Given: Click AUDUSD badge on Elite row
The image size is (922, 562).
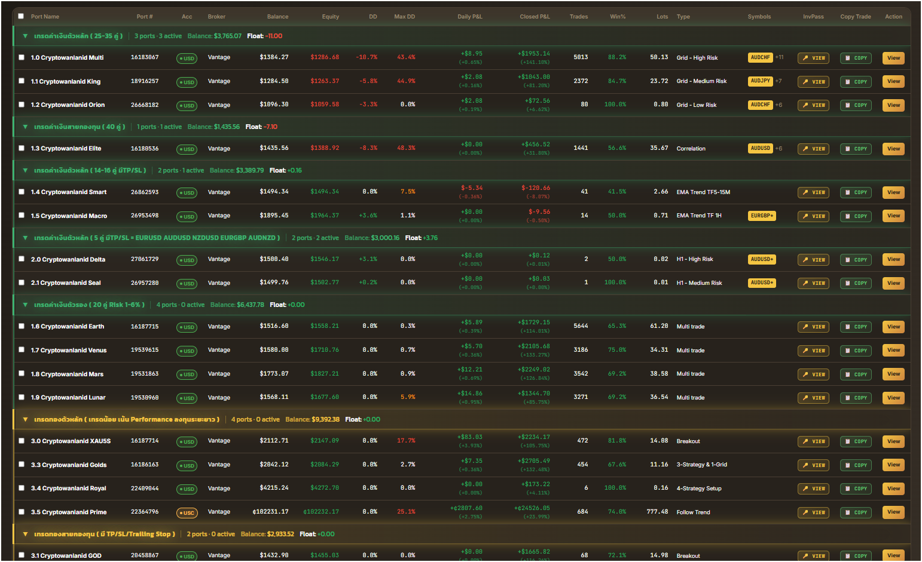Looking at the screenshot, I should (761, 148).
